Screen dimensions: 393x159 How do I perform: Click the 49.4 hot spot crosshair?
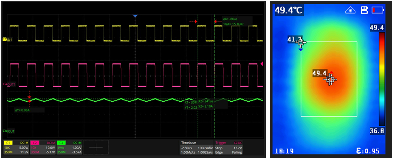330,79
